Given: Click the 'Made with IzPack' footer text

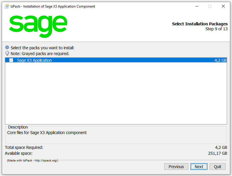Looking at the screenshot, I should click(x=33, y=161).
